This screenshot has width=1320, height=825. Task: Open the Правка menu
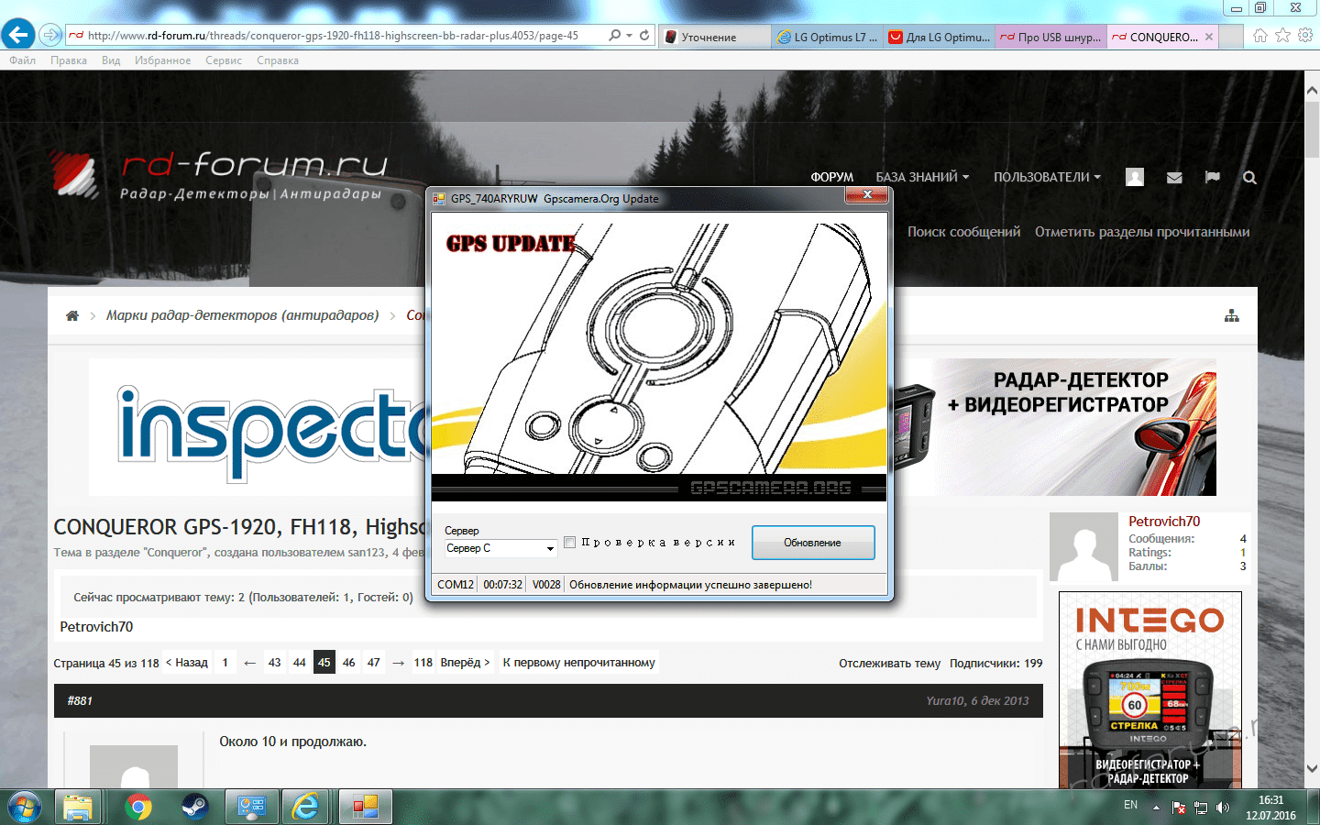click(x=69, y=60)
